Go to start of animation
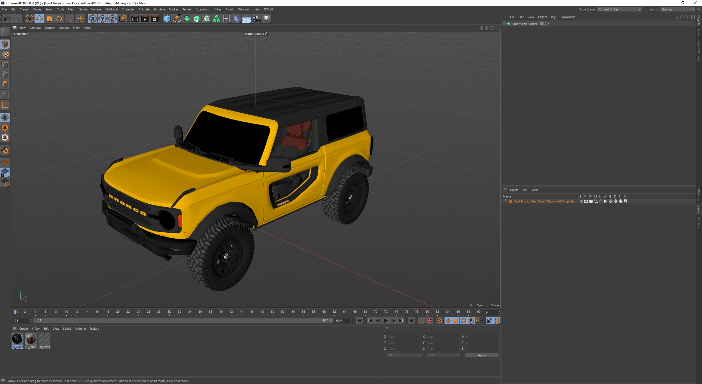The width and height of the screenshot is (702, 384). [x=360, y=321]
